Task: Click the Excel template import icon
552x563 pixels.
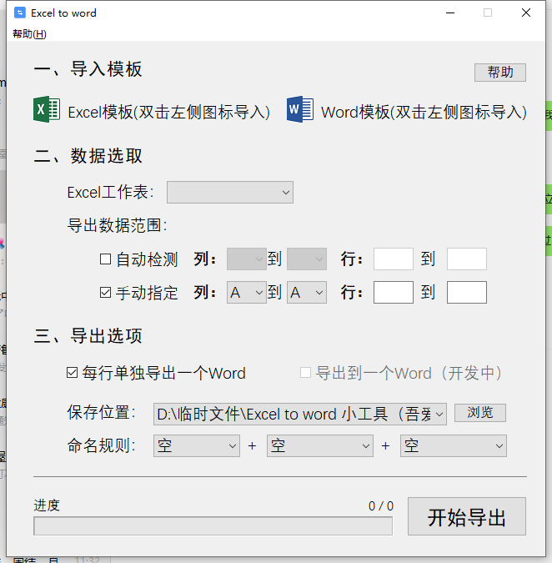Action: 47,109
